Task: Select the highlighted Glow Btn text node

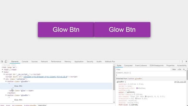Action: point(18,86)
